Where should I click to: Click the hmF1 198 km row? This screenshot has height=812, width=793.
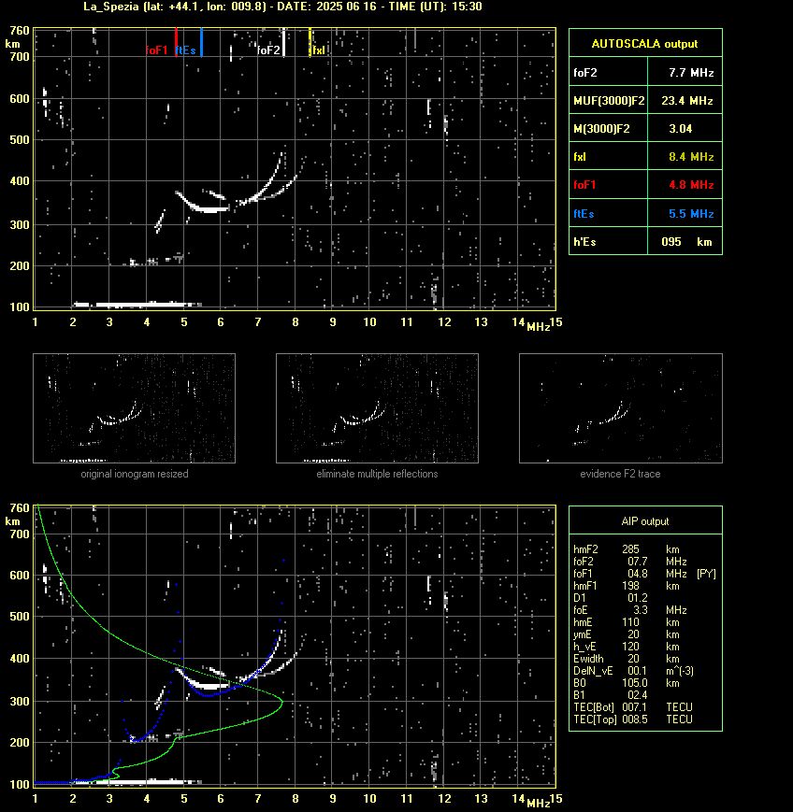click(x=627, y=586)
